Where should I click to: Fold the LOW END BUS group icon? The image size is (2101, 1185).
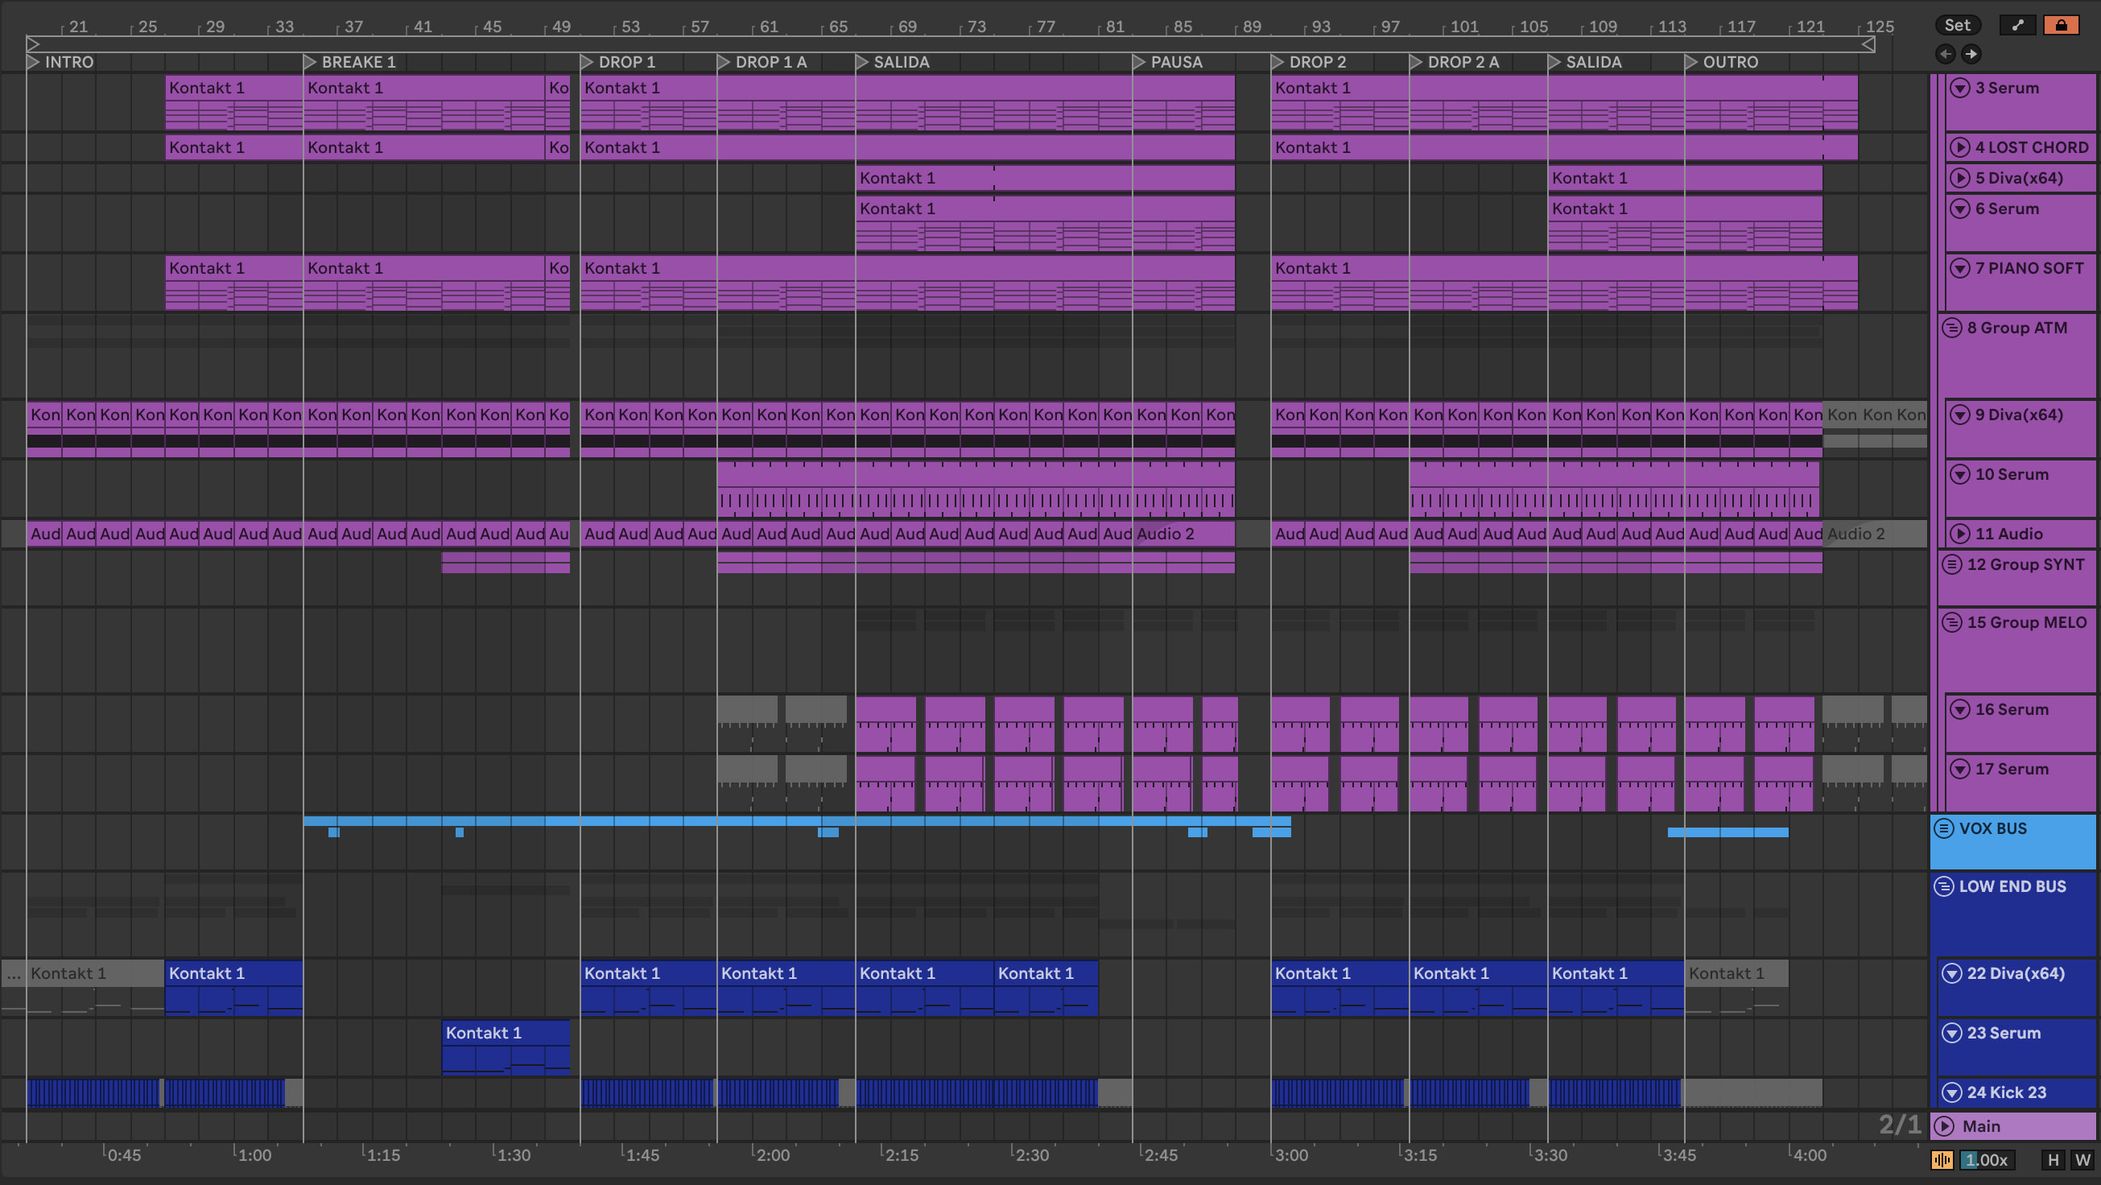(x=1944, y=886)
